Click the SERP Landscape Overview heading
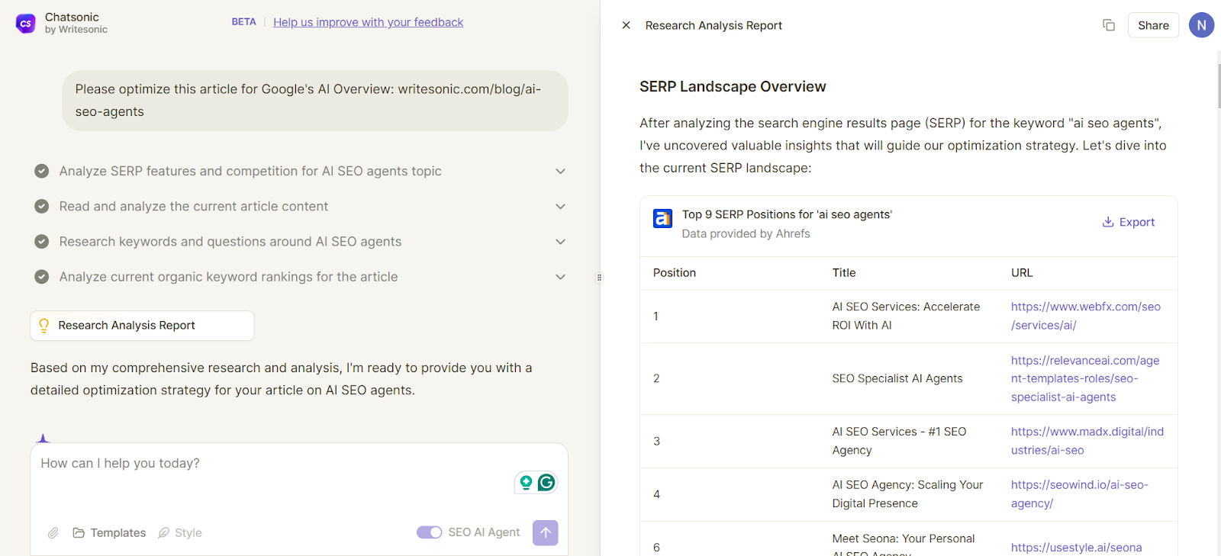The width and height of the screenshot is (1221, 556). 733,86
